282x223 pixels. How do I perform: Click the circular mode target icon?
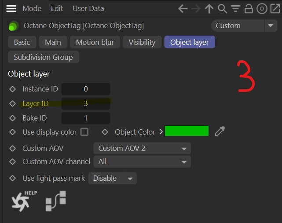262,9
